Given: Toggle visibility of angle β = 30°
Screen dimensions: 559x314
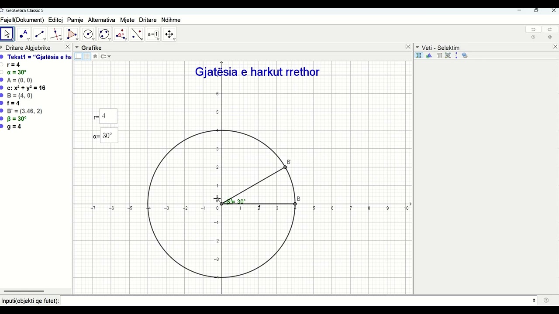Looking at the screenshot, I should 2,119.
